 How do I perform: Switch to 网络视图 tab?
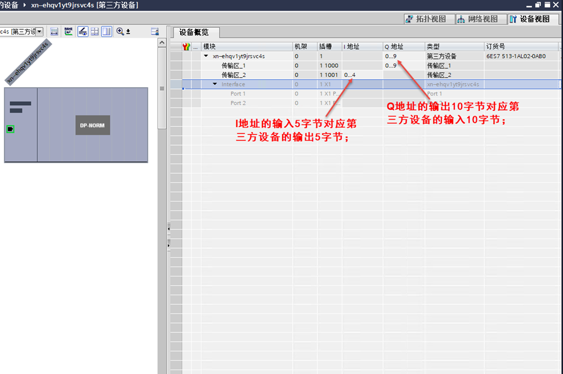pos(477,19)
